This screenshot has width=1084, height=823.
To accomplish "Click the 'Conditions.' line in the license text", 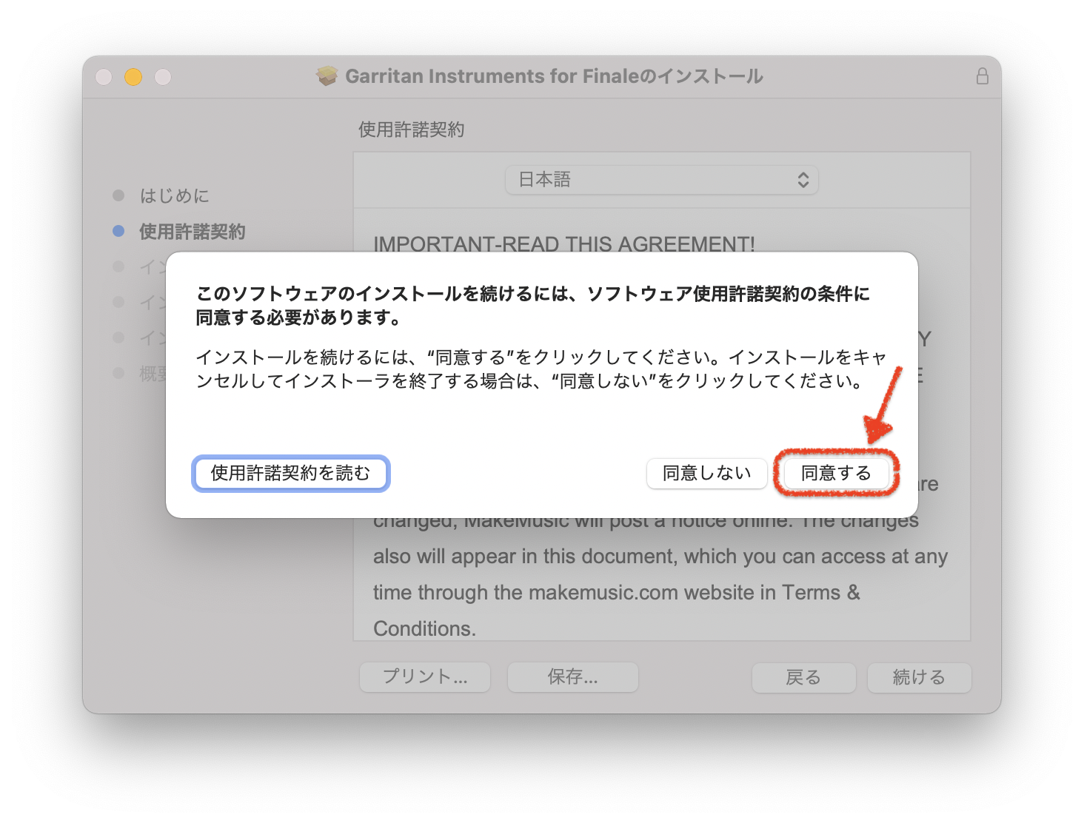I will (424, 628).
